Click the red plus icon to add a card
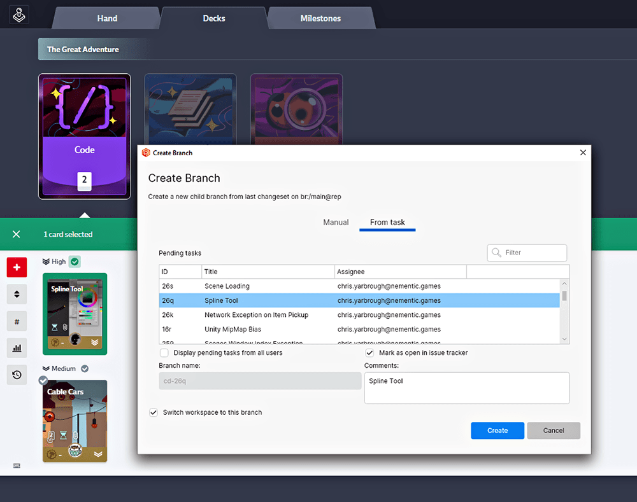637x502 pixels. pyautogui.click(x=17, y=267)
